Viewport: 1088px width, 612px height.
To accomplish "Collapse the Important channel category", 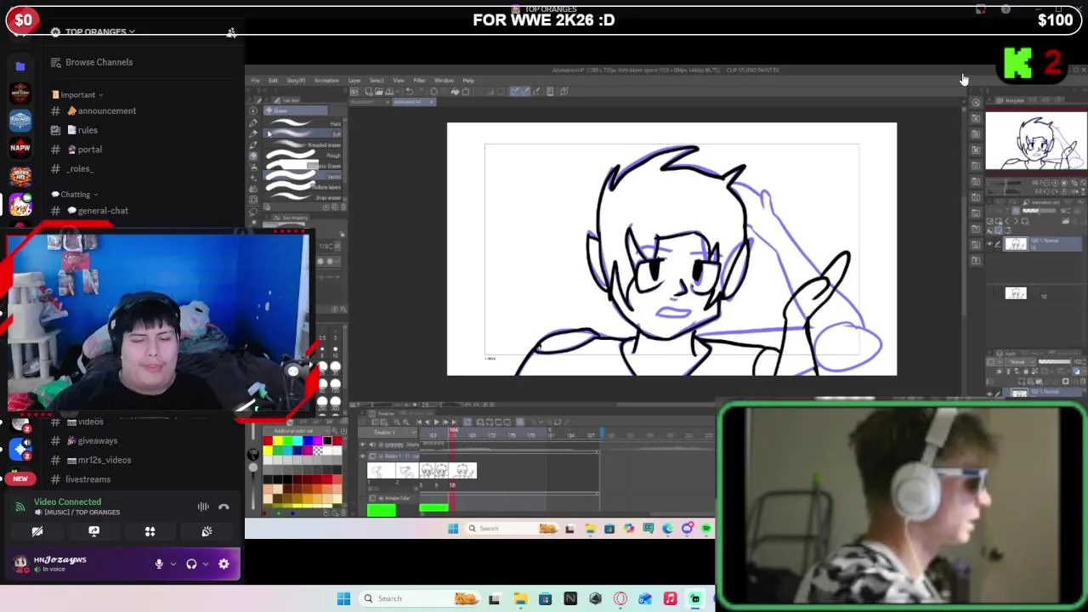I will 76,94.
